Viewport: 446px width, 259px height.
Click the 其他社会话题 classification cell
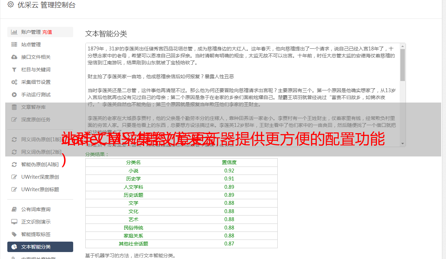133,244
